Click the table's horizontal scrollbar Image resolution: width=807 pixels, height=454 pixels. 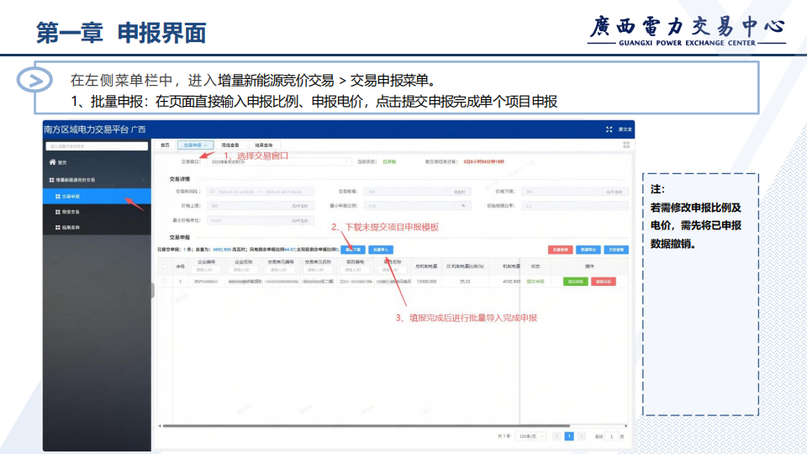tap(367, 425)
